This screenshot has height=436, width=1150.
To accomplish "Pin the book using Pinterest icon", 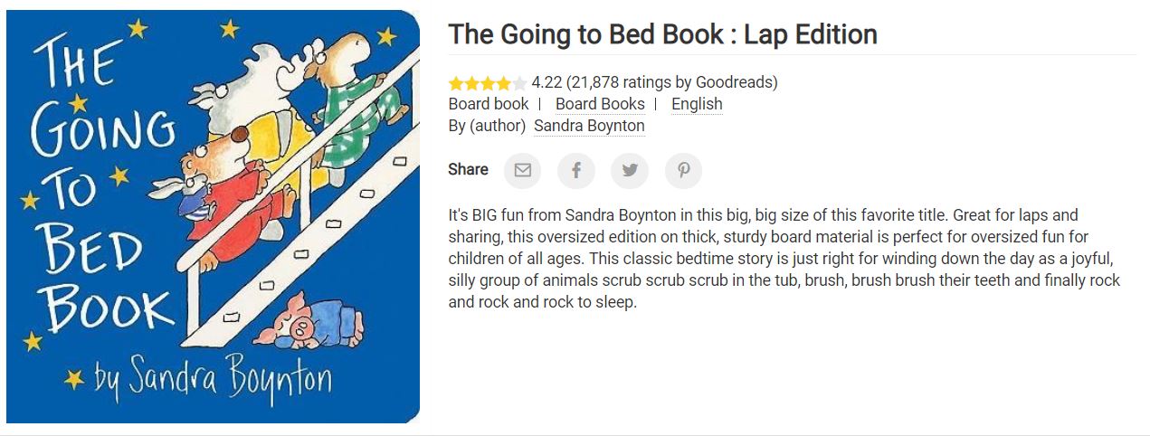I will point(683,170).
